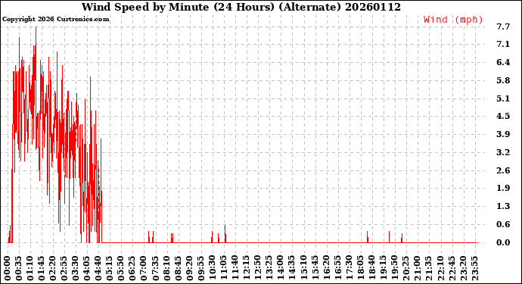The image size is (522, 284).
Task: Click the 08:10 time label
Action: pos(167,268)
